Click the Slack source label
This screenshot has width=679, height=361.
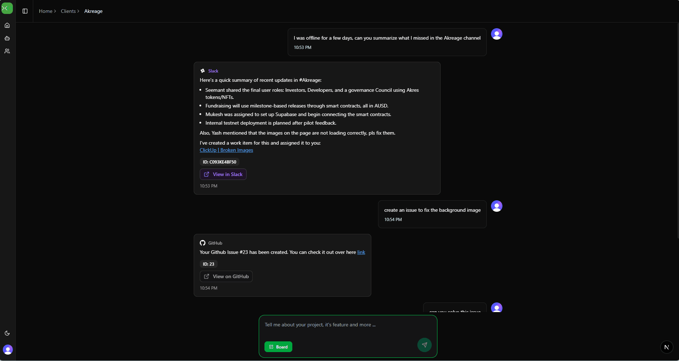pyautogui.click(x=213, y=71)
